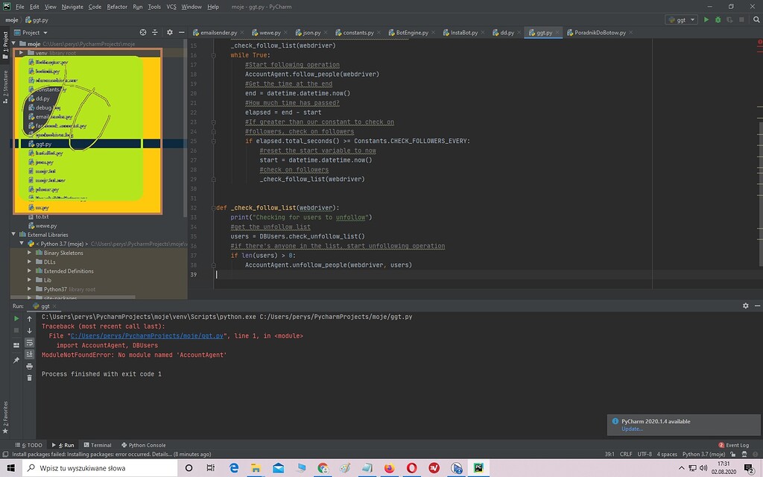This screenshot has height=477, width=763.
Task: Open the Navigate menu
Action: pyautogui.click(x=72, y=7)
